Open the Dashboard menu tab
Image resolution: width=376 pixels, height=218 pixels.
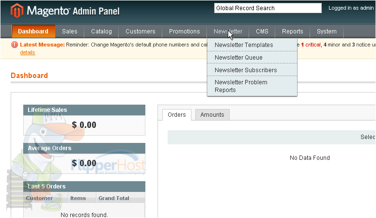[x=33, y=31]
